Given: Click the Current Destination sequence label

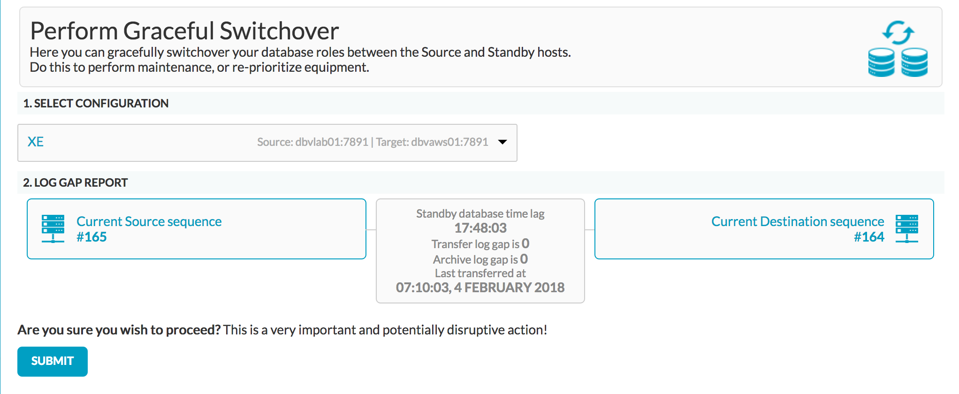Looking at the screenshot, I should tap(798, 221).
